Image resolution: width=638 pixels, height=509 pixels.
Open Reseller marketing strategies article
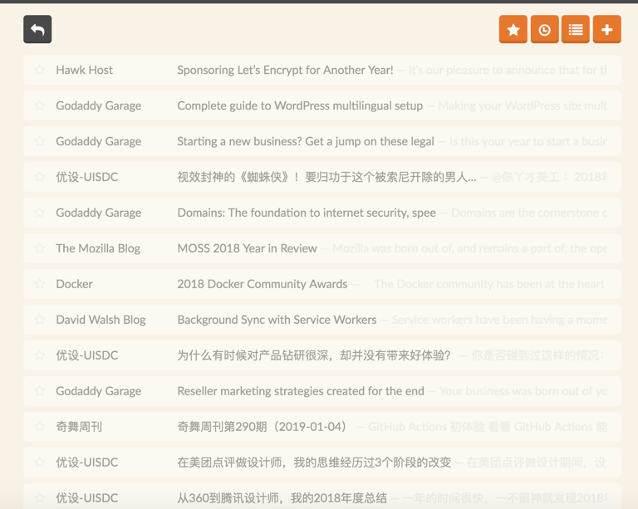click(301, 391)
